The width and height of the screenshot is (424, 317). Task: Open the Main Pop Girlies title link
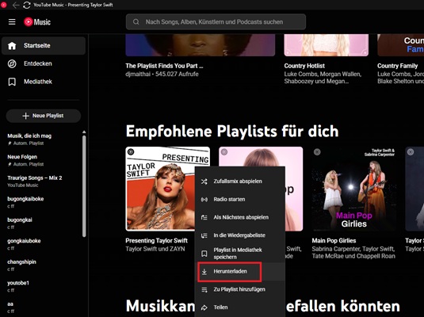point(334,240)
